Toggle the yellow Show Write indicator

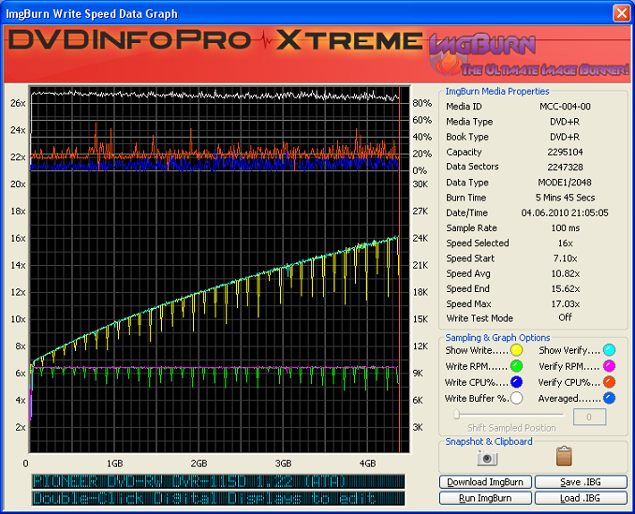point(516,350)
